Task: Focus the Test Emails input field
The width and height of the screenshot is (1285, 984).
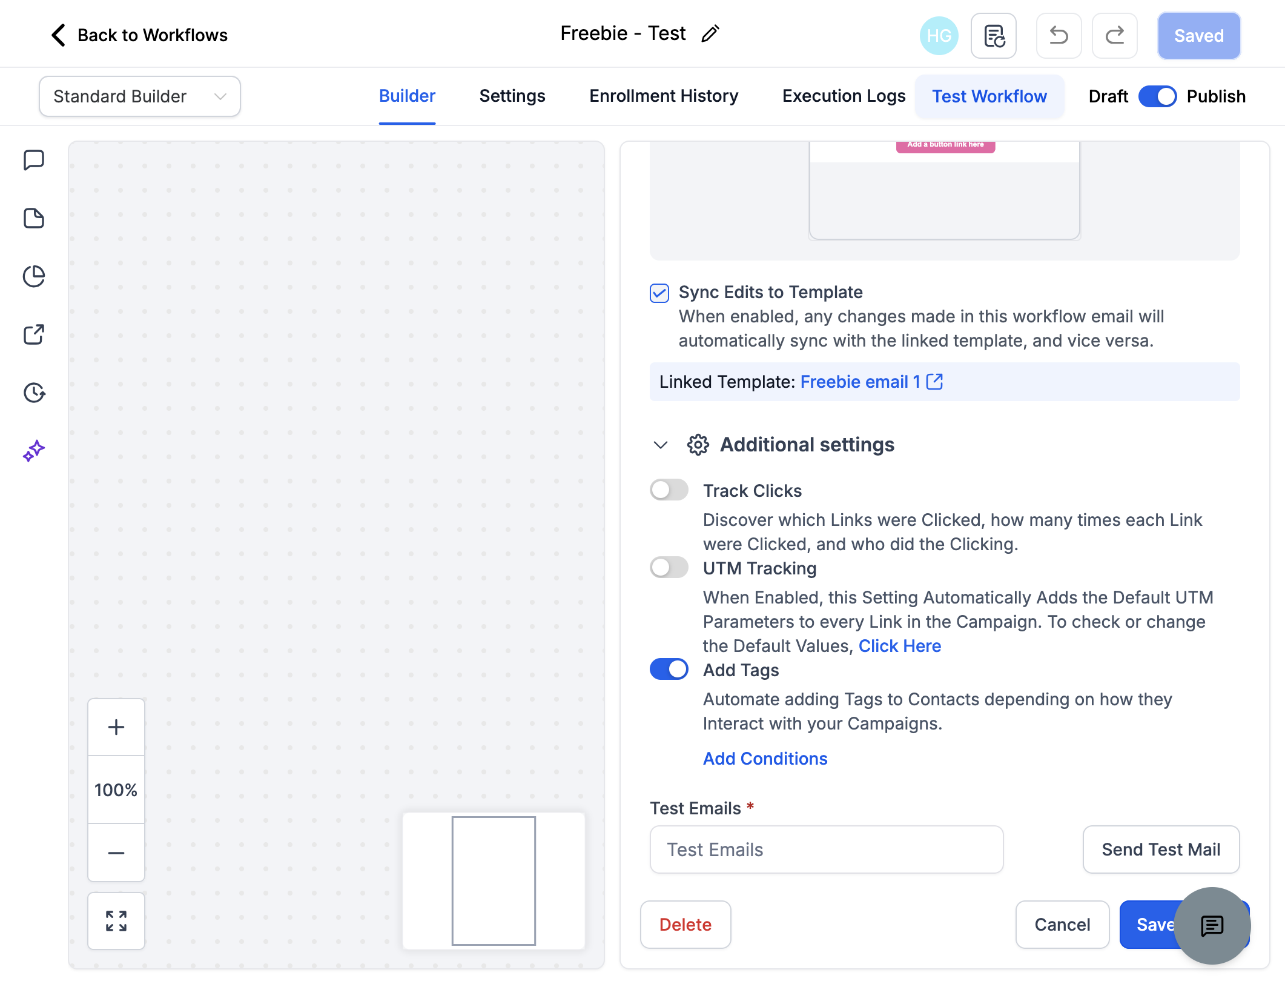Action: click(x=827, y=849)
